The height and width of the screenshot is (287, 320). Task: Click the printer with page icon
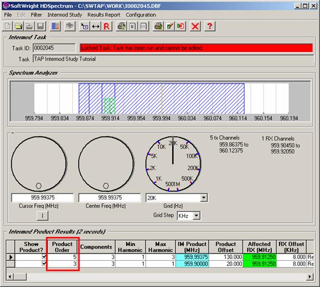(122, 26)
